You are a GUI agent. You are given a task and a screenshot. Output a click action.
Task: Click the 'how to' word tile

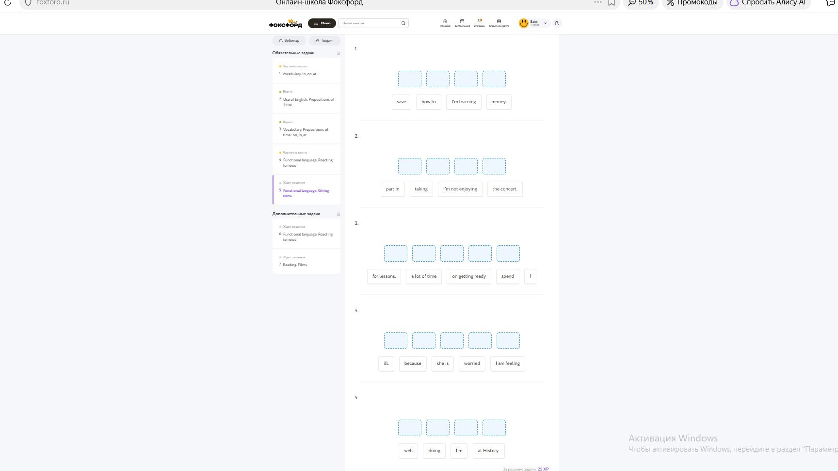(429, 102)
